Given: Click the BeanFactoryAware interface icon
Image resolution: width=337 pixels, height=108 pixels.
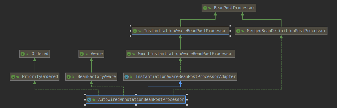Looking at the screenshot, I should coord(69,77).
